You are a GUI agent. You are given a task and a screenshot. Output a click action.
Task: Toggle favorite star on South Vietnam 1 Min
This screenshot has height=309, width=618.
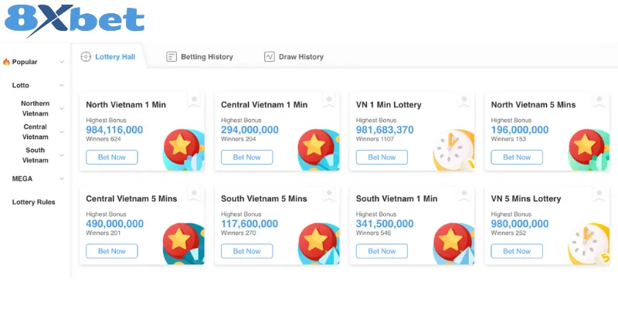465,193
